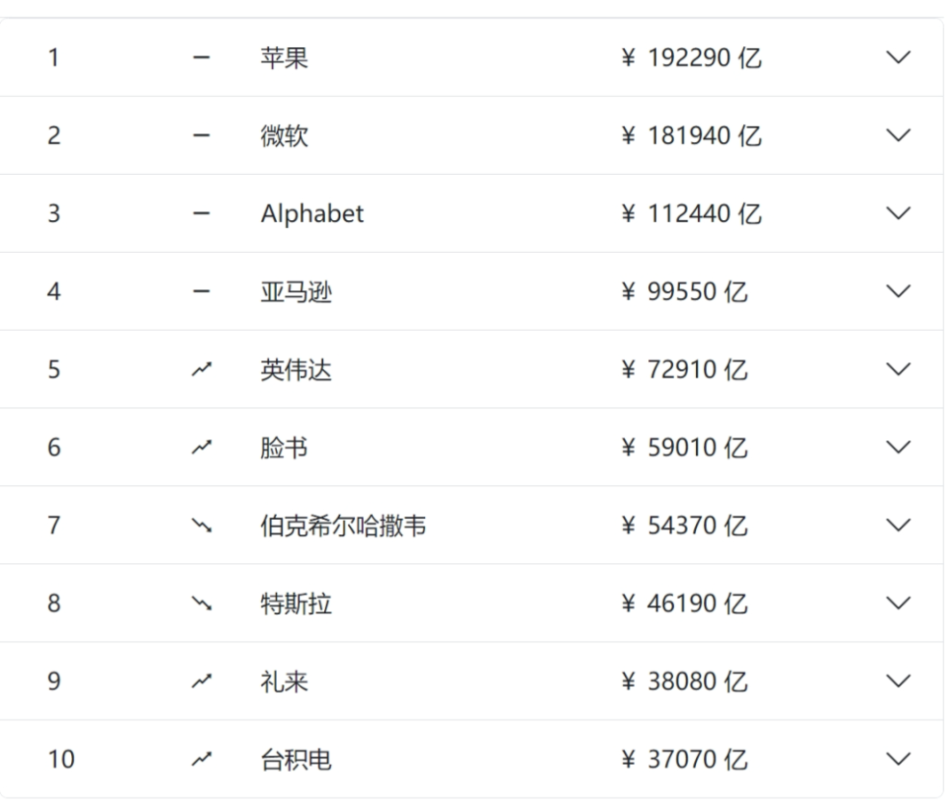
Task: Expand the 礼来 row chevron
Action: 899,682
